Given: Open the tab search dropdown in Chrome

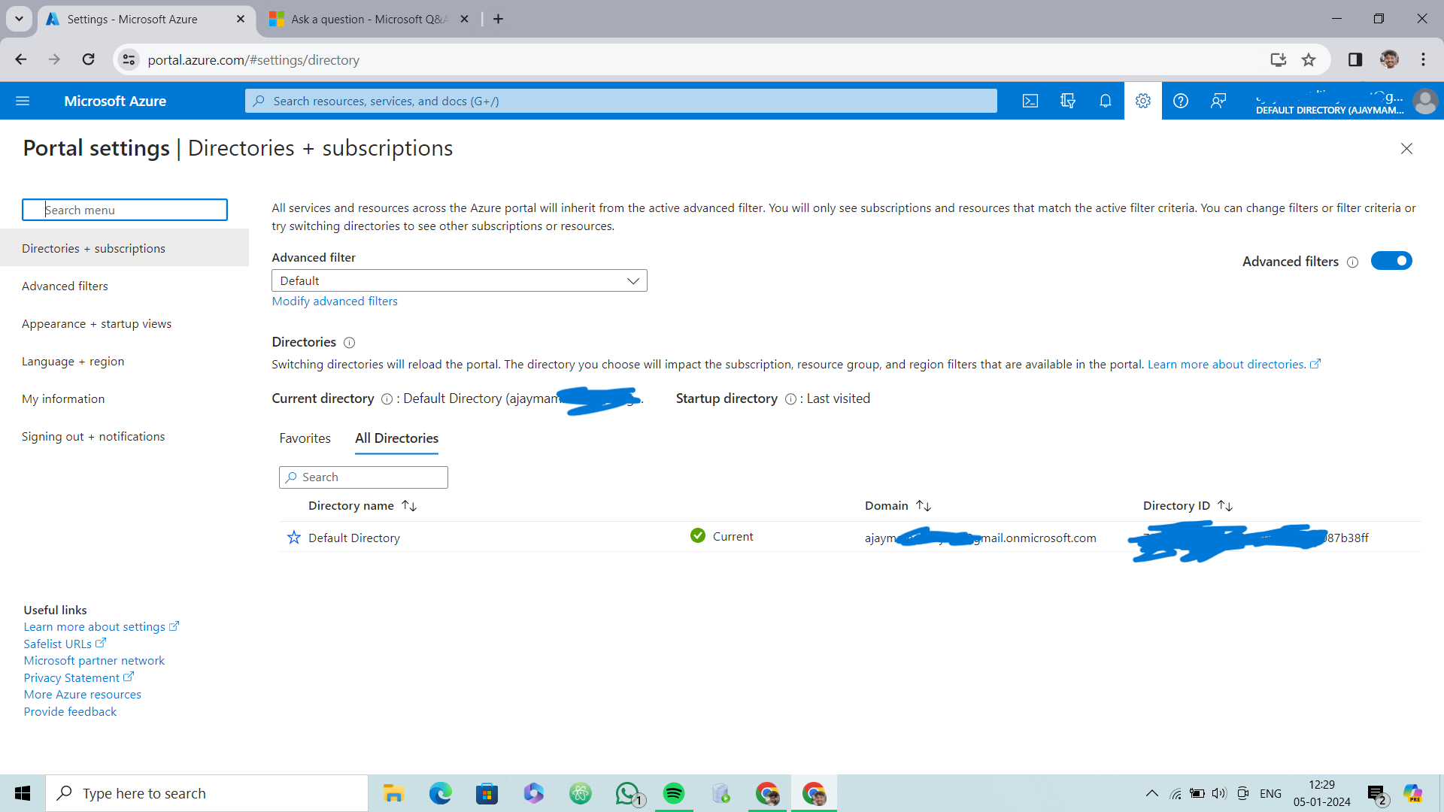Looking at the screenshot, I should (19, 19).
